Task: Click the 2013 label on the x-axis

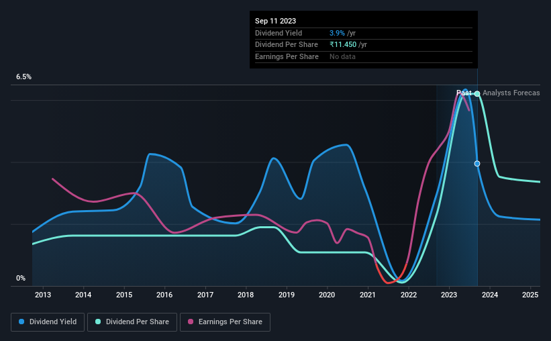Action: 43,295
